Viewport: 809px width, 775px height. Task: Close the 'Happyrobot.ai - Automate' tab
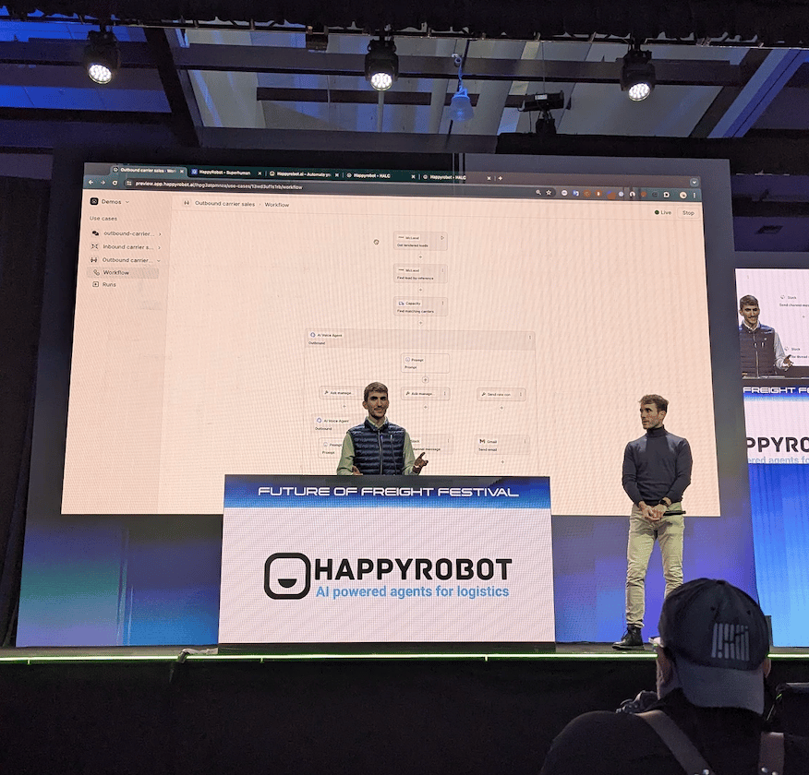coord(337,174)
